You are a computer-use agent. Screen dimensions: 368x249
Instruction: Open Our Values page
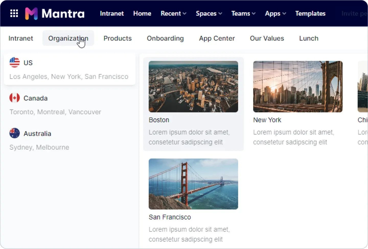coord(267,38)
